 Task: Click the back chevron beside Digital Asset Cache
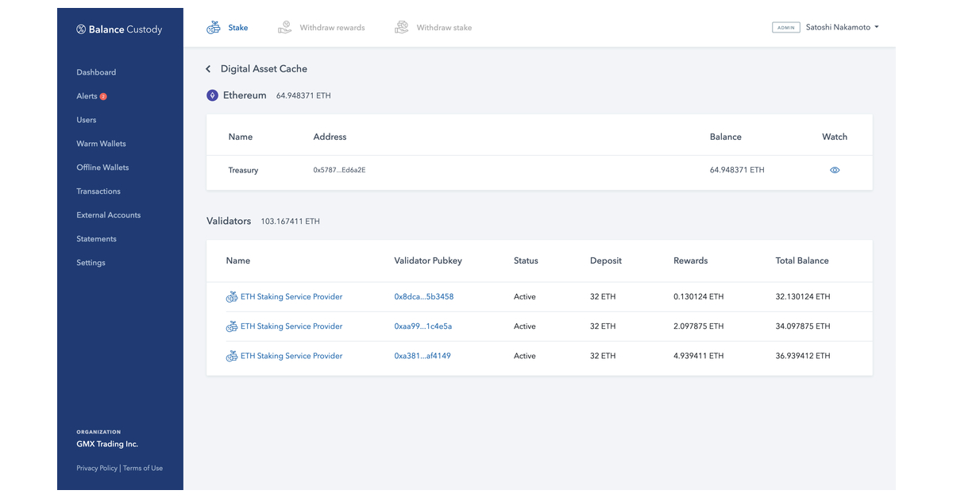point(207,68)
